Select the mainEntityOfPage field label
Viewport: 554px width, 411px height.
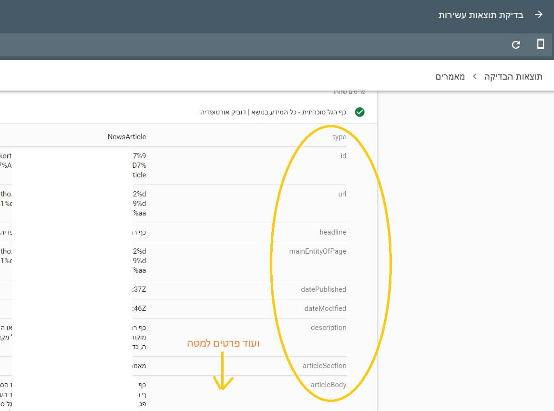(x=318, y=251)
